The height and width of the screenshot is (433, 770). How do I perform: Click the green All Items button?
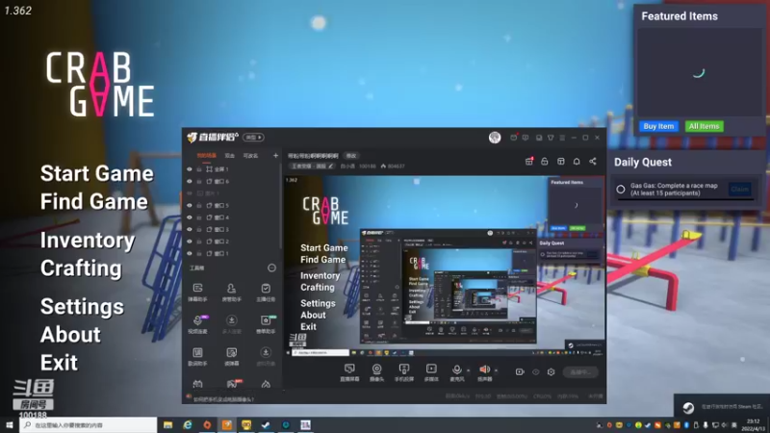pyautogui.click(x=704, y=126)
